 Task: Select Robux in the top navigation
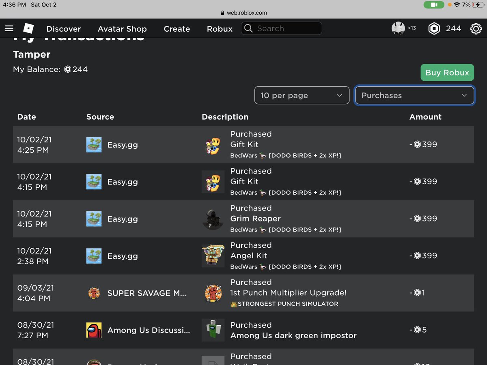click(x=220, y=29)
